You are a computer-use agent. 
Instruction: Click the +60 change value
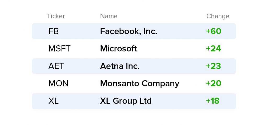click(214, 31)
